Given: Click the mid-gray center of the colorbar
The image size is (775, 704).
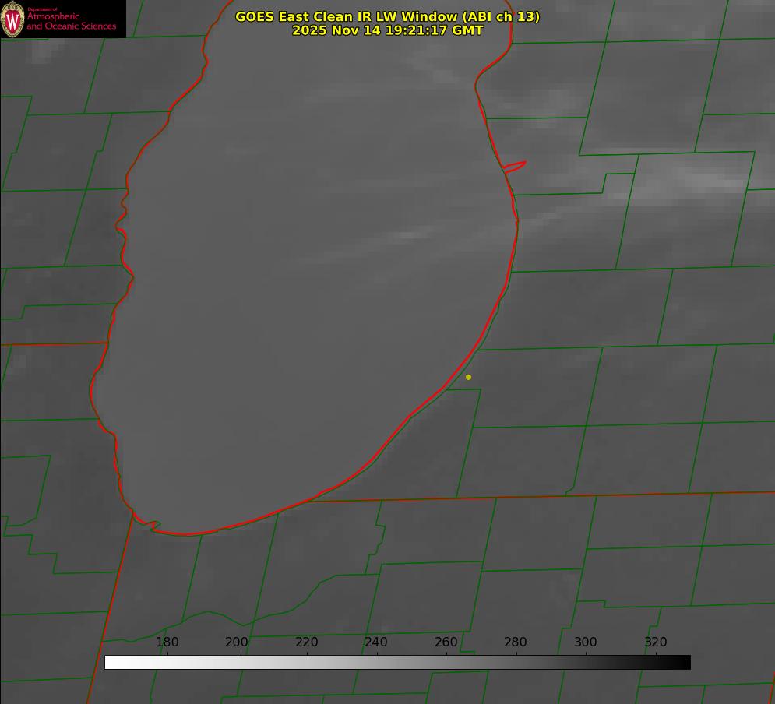Looking at the screenshot, I should [x=397, y=663].
